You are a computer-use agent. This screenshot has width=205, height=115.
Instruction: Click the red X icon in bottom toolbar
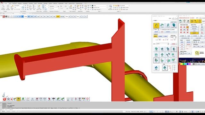(4, 99)
